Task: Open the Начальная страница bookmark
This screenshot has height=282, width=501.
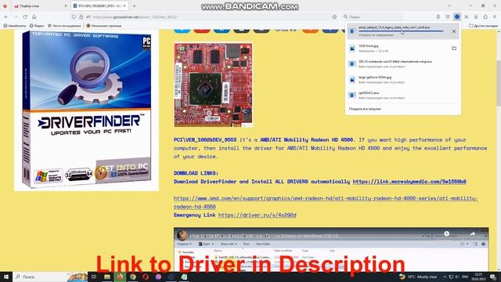Action: (104, 26)
